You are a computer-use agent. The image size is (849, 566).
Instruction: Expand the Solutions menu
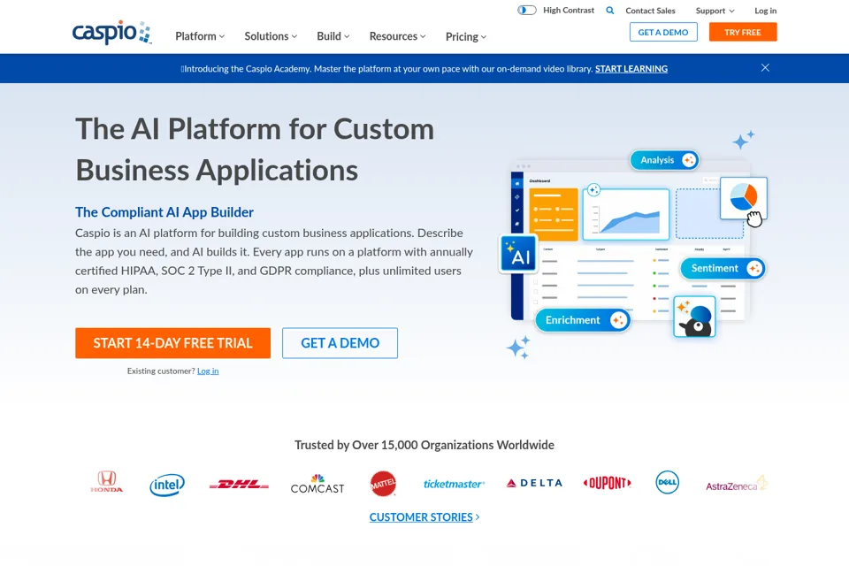tap(271, 36)
